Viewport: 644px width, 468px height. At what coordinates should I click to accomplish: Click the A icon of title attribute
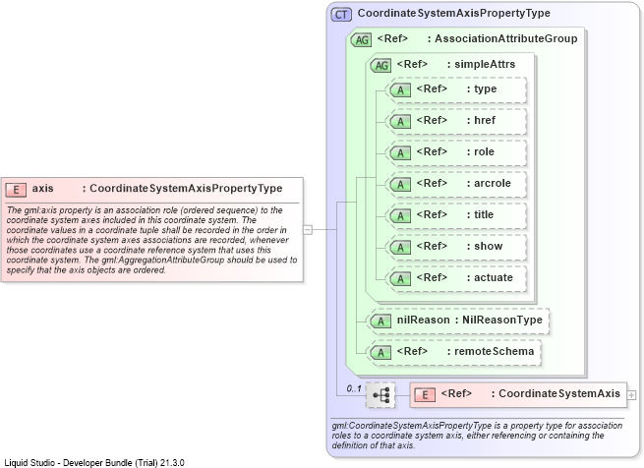point(400,216)
